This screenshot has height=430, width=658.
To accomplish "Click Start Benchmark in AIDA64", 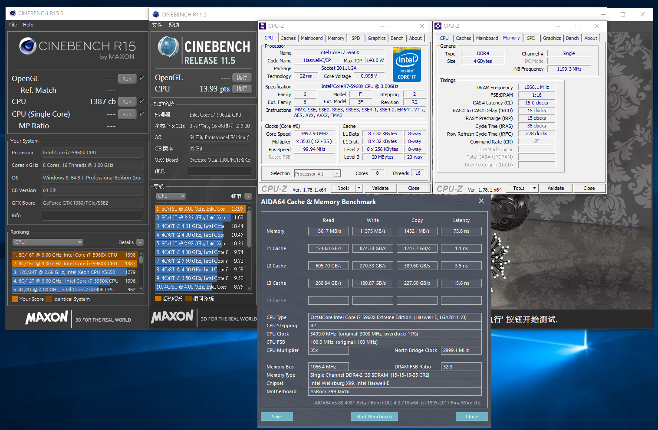I will [375, 417].
